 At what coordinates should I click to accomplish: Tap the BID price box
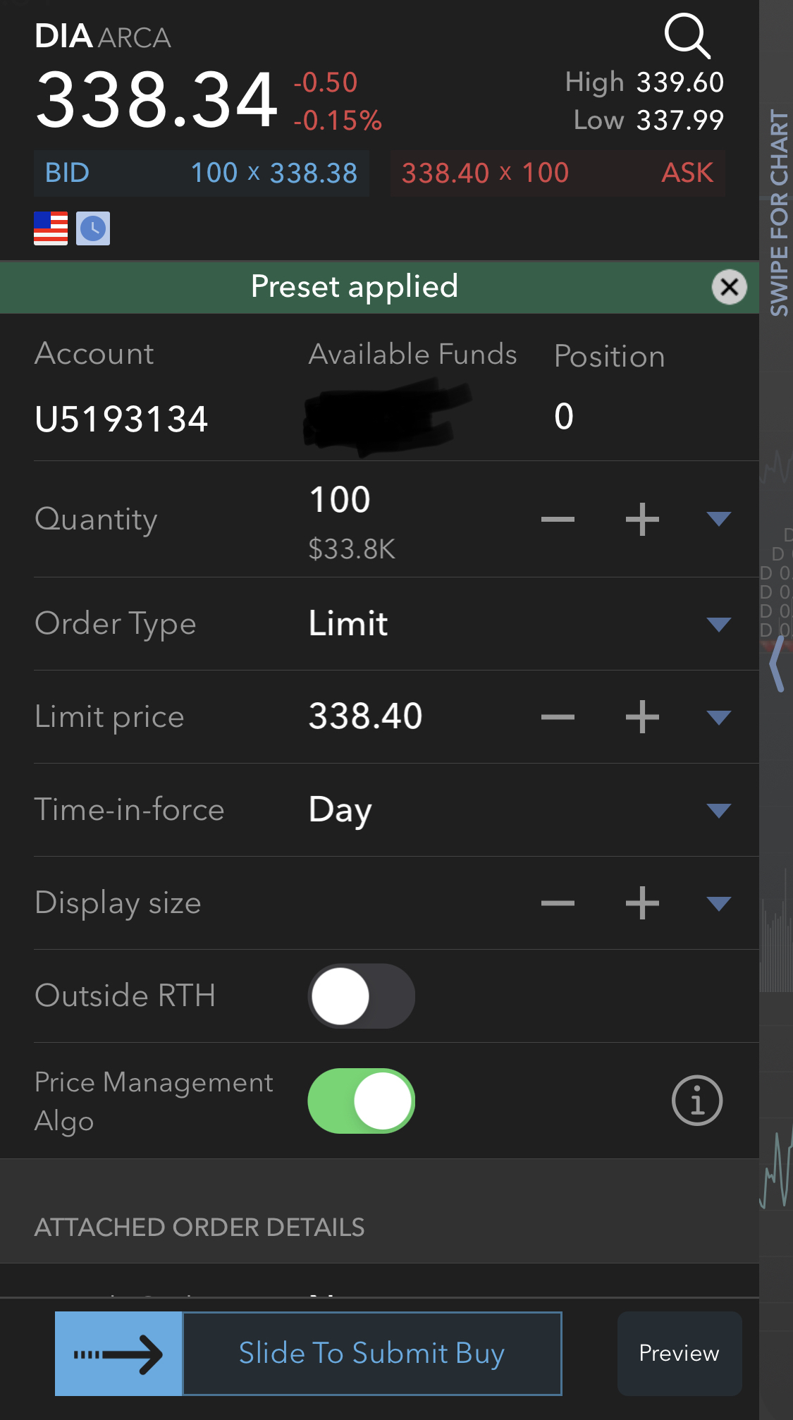click(202, 173)
